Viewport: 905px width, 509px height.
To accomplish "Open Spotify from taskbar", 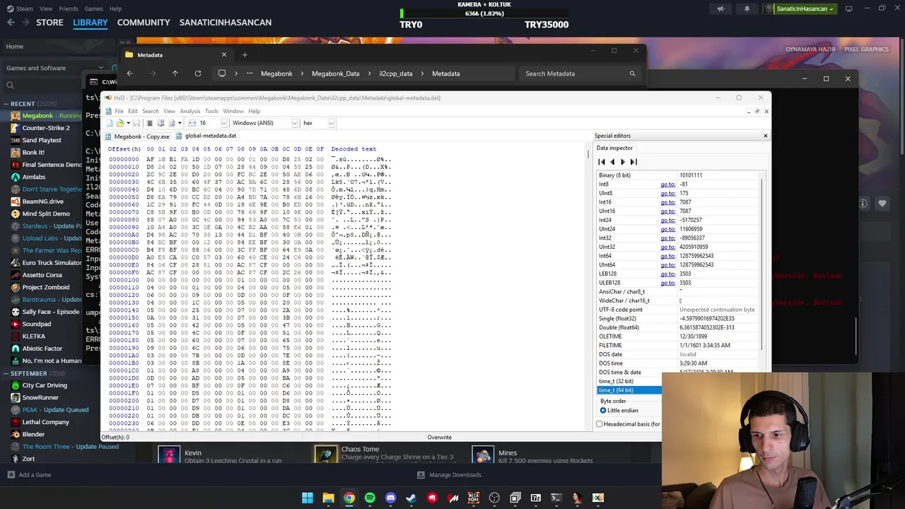I will (x=370, y=498).
